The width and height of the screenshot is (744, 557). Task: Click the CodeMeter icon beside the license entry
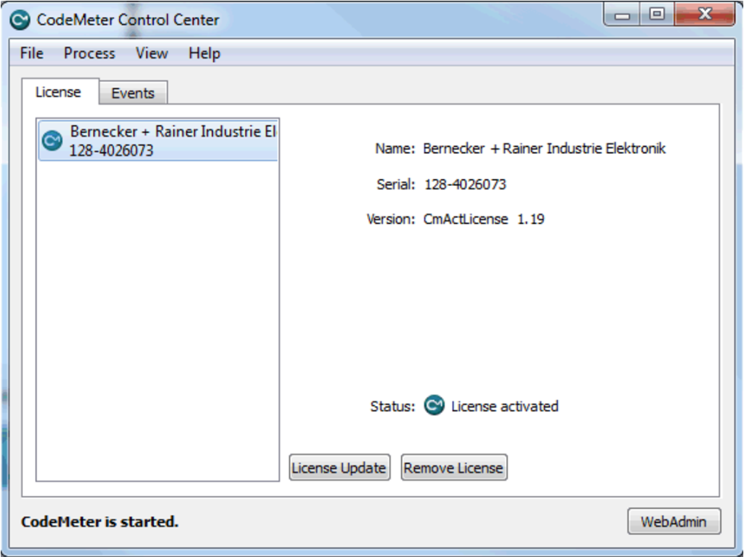coord(52,141)
